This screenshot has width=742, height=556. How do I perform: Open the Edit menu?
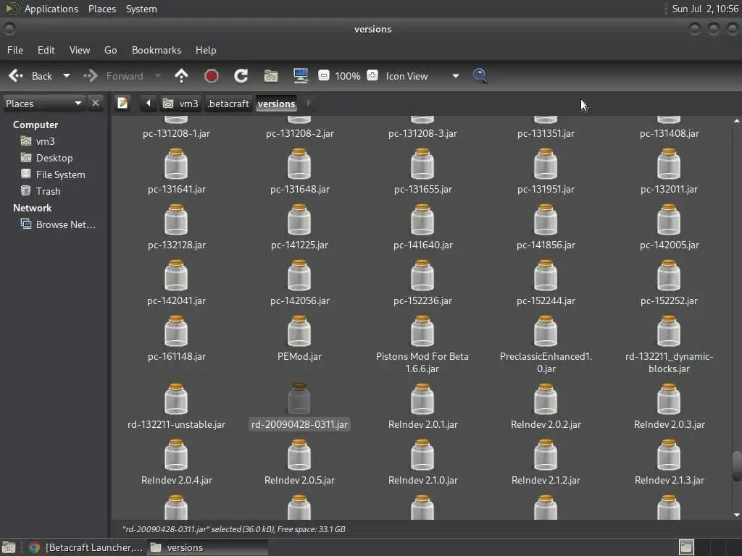click(x=46, y=50)
